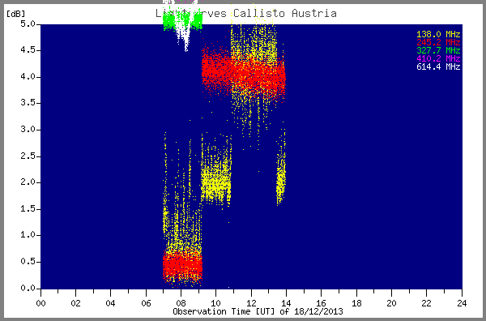Click the 22 hour tick label
Image resolution: width=486 pixels, height=321 pixels.
427,303
